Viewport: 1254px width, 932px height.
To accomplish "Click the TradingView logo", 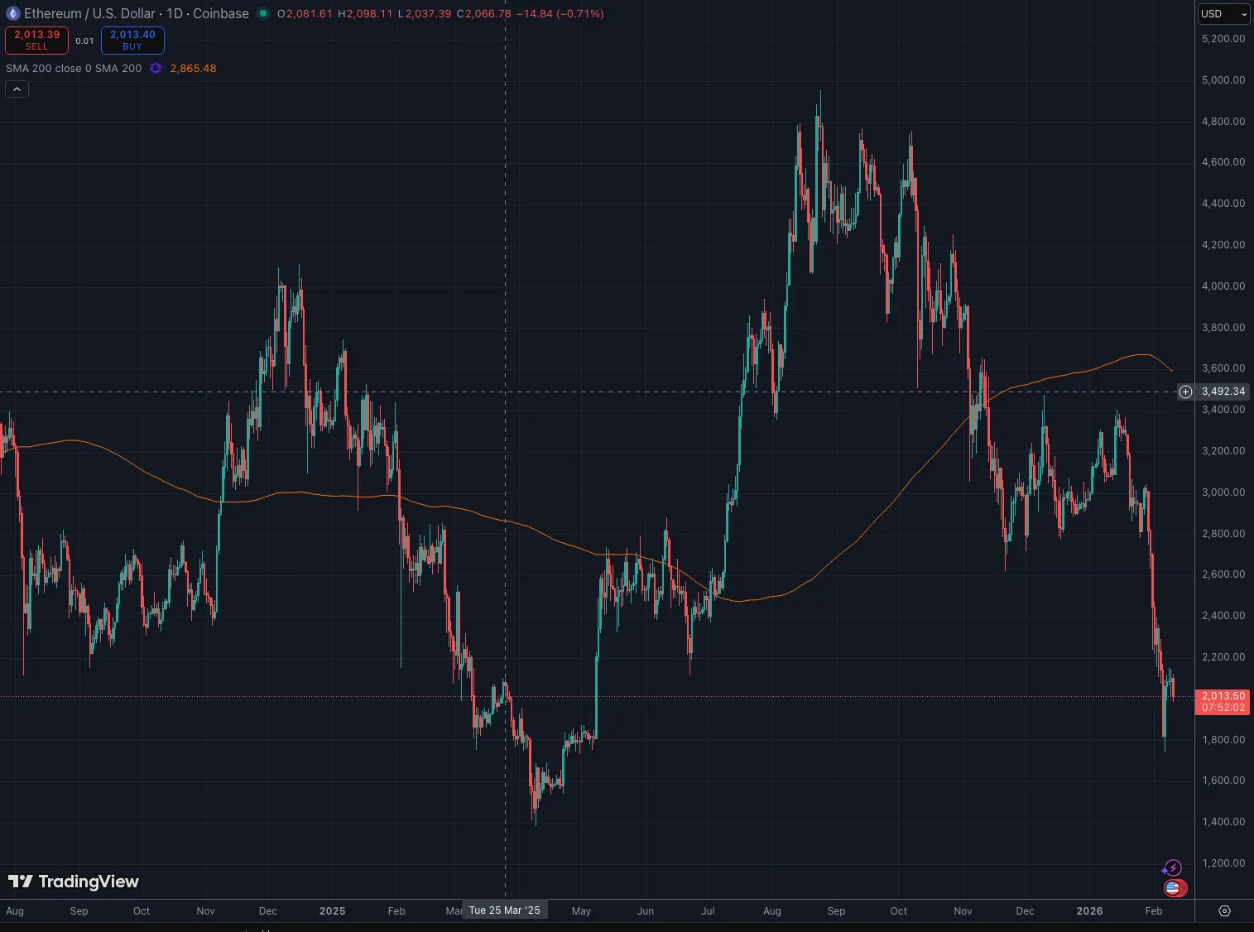I will (x=74, y=882).
